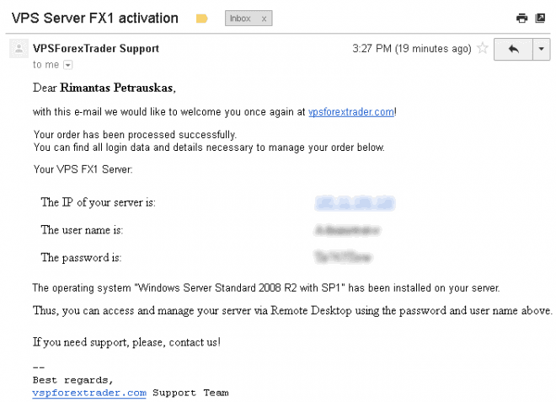Select the Inbox label tag

pos(240,19)
